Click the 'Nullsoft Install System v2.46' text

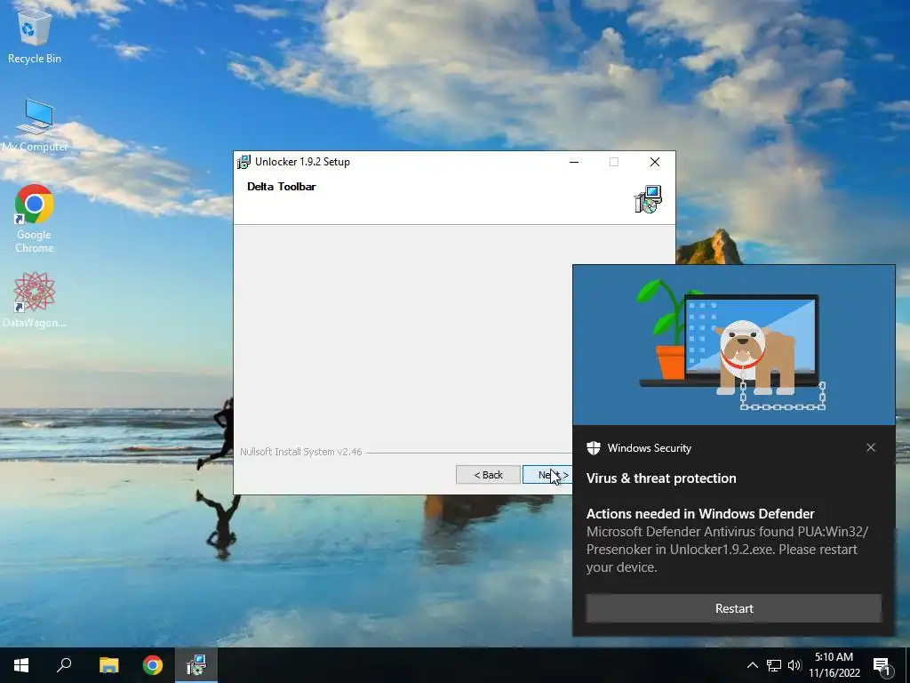click(x=300, y=452)
